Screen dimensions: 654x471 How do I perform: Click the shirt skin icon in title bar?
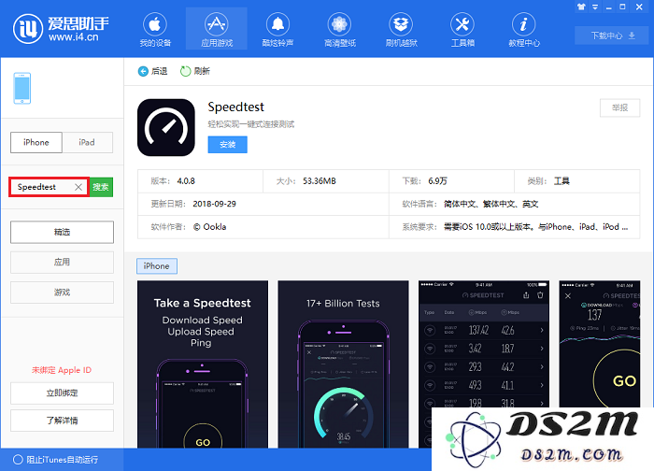581,7
